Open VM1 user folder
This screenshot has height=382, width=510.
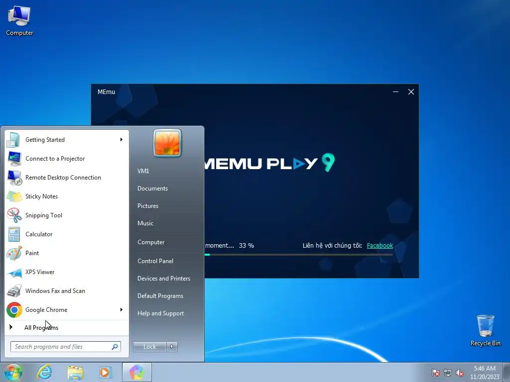143,171
